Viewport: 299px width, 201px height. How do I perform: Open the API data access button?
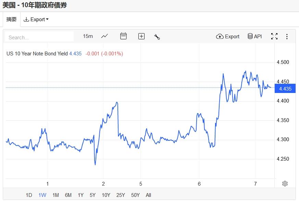[x=254, y=36]
